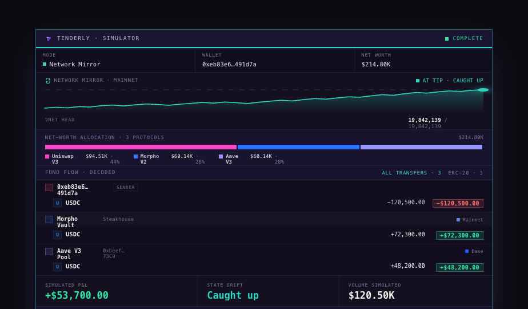The image size is (528, 309).
Task: Click the sender avatar for 0xeb83e6…491d7a
Action: click(49, 188)
